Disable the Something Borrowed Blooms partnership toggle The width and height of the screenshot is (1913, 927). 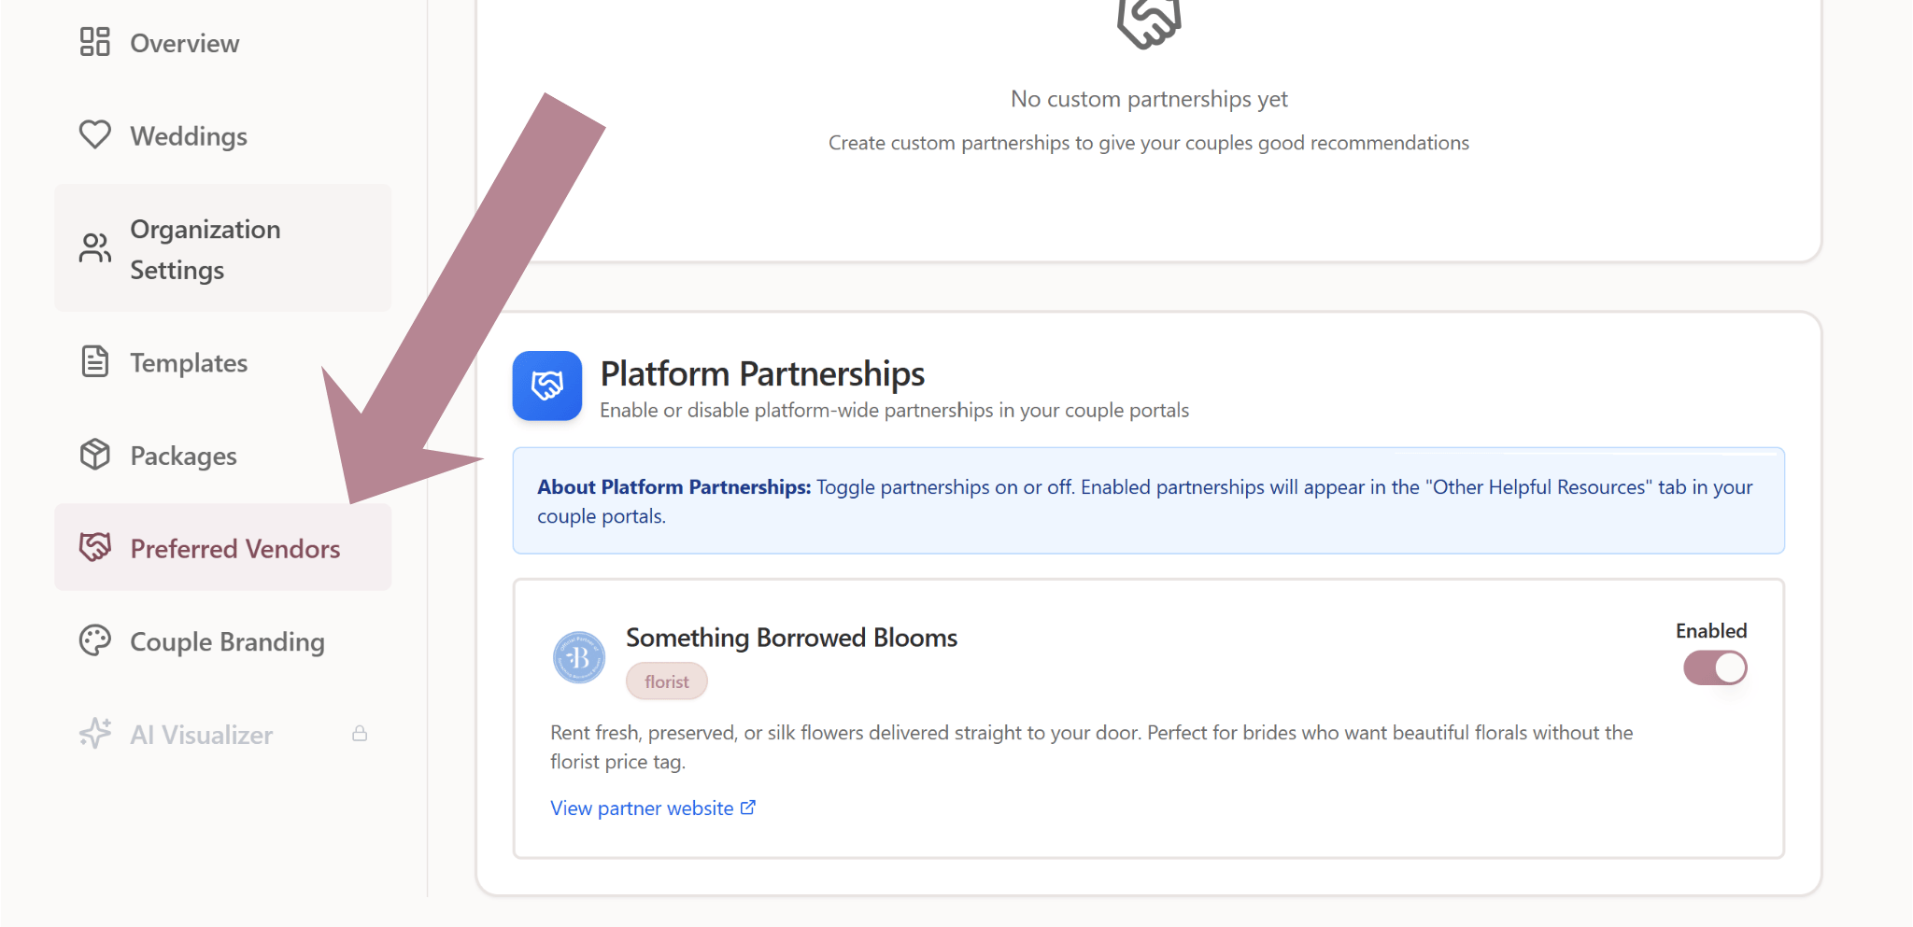[1714, 668]
